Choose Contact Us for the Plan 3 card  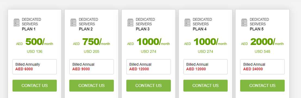click(x=149, y=86)
